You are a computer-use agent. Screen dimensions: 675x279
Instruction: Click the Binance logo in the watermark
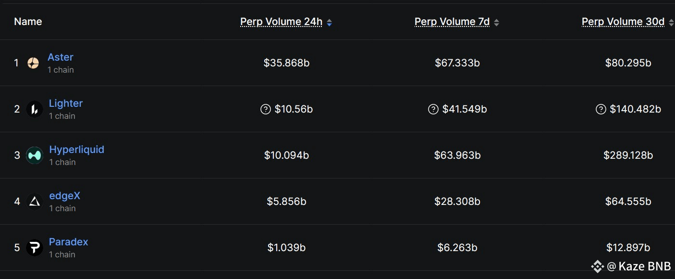597,266
